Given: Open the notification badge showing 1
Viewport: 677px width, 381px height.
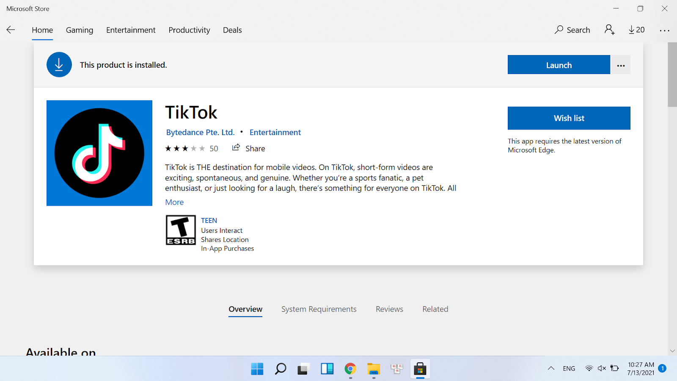Looking at the screenshot, I should [x=663, y=368].
